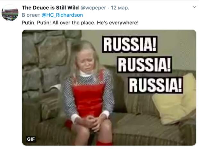
Task: Open The Deuce is Still Wild's avatar
Action: coord(10,13)
